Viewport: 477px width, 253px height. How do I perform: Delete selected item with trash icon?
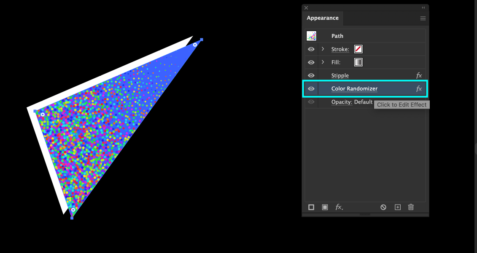[411, 207]
